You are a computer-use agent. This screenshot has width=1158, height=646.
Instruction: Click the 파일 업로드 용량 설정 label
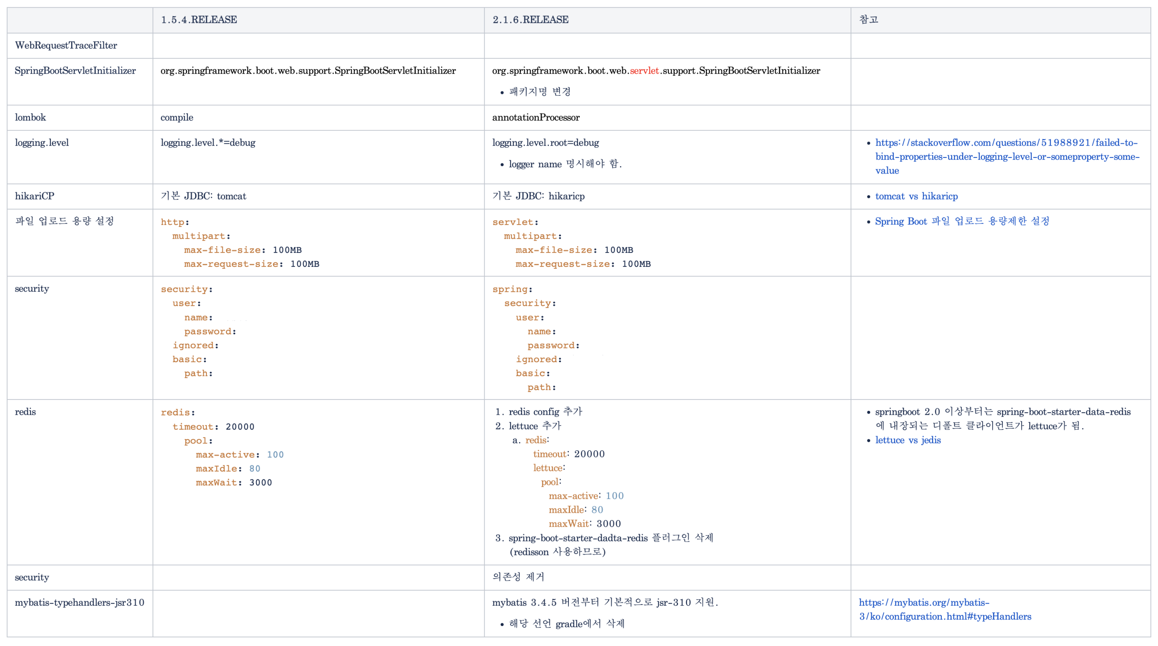pyautogui.click(x=64, y=221)
